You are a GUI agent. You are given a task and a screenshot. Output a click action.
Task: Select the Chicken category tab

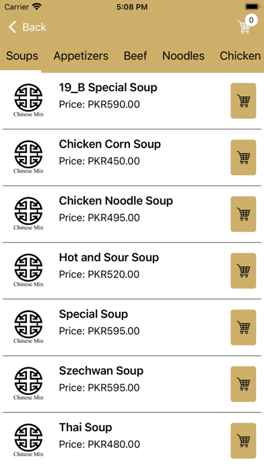click(240, 56)
